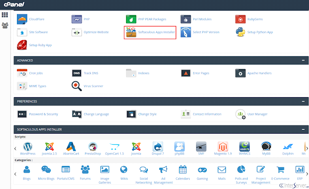309x189 pixels.
Task: Select the Dolphin script icon
Action: pos(288,147)
